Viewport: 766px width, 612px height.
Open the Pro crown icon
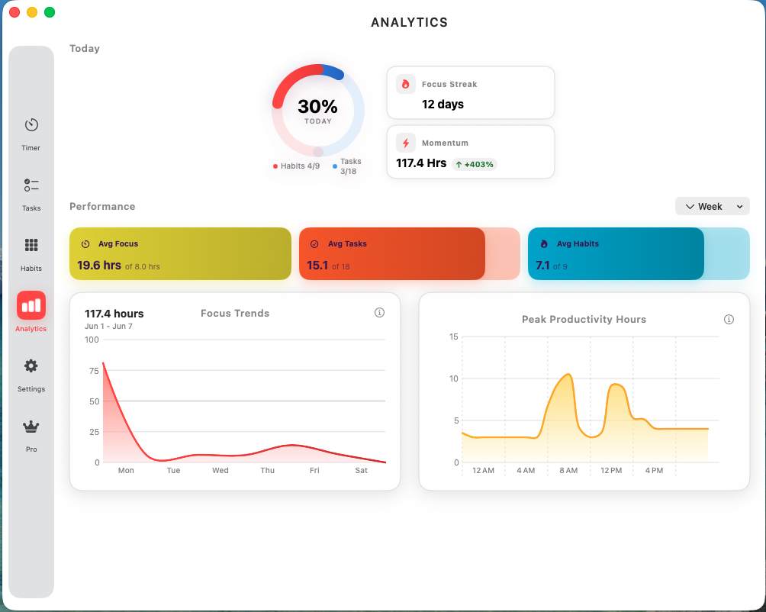coord(31,427)
